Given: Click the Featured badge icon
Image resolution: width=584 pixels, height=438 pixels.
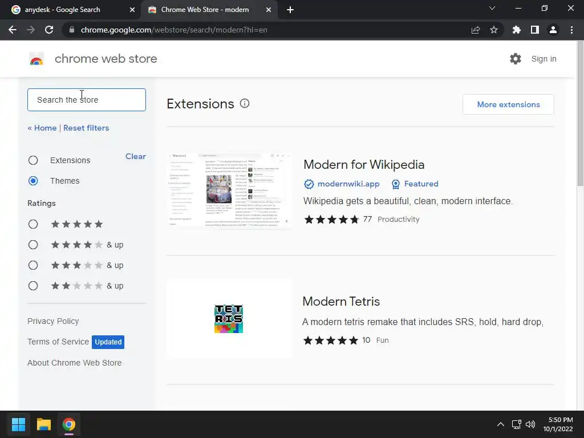Looking at the screenshot, I should coord(396,184).
